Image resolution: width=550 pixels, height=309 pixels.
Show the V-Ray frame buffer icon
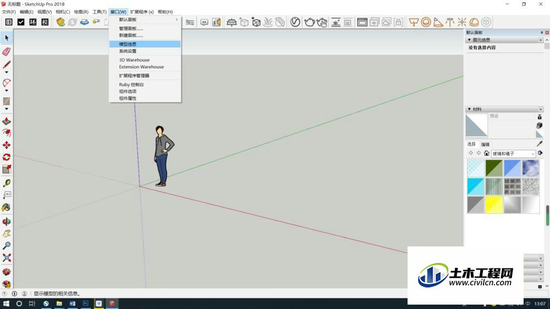click(x=362, y=23)
